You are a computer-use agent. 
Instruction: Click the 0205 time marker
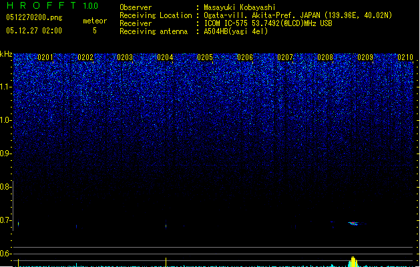coord(205,57)
